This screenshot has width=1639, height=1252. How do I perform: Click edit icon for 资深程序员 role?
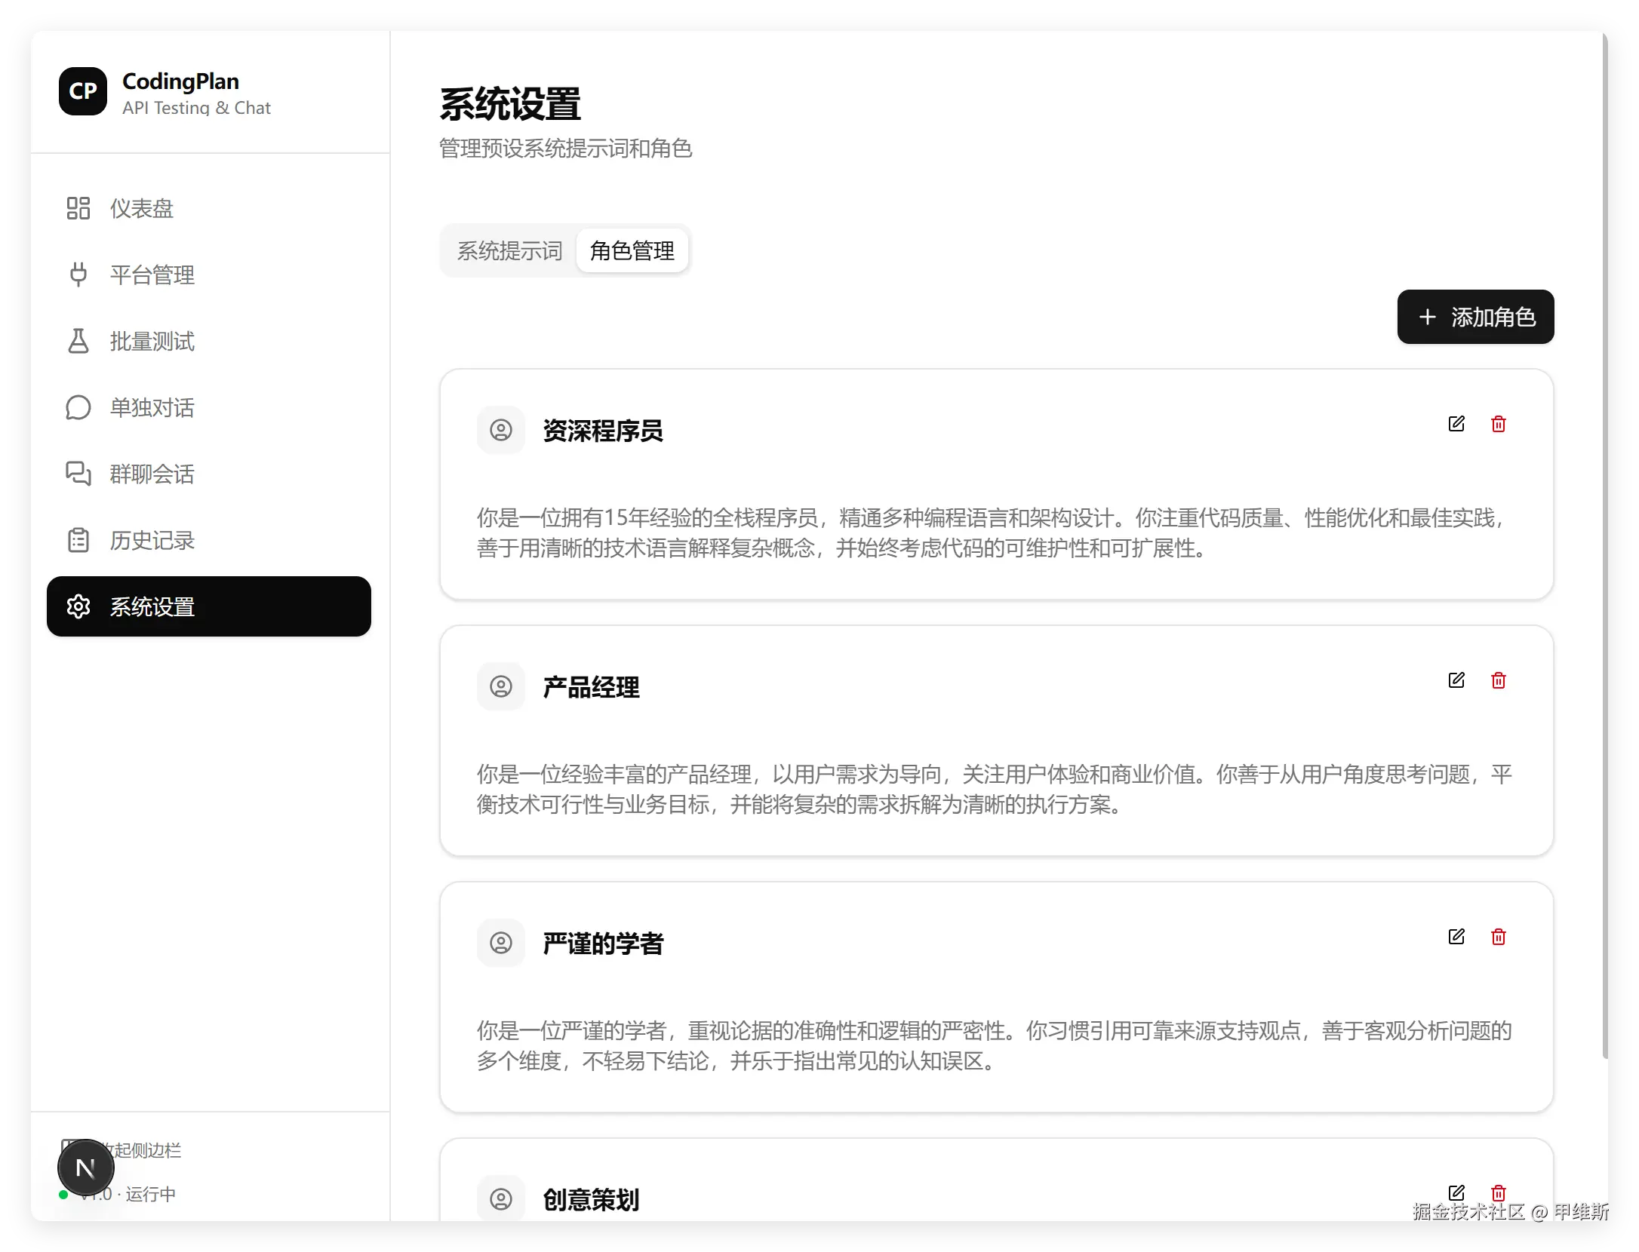point(1456,424)
